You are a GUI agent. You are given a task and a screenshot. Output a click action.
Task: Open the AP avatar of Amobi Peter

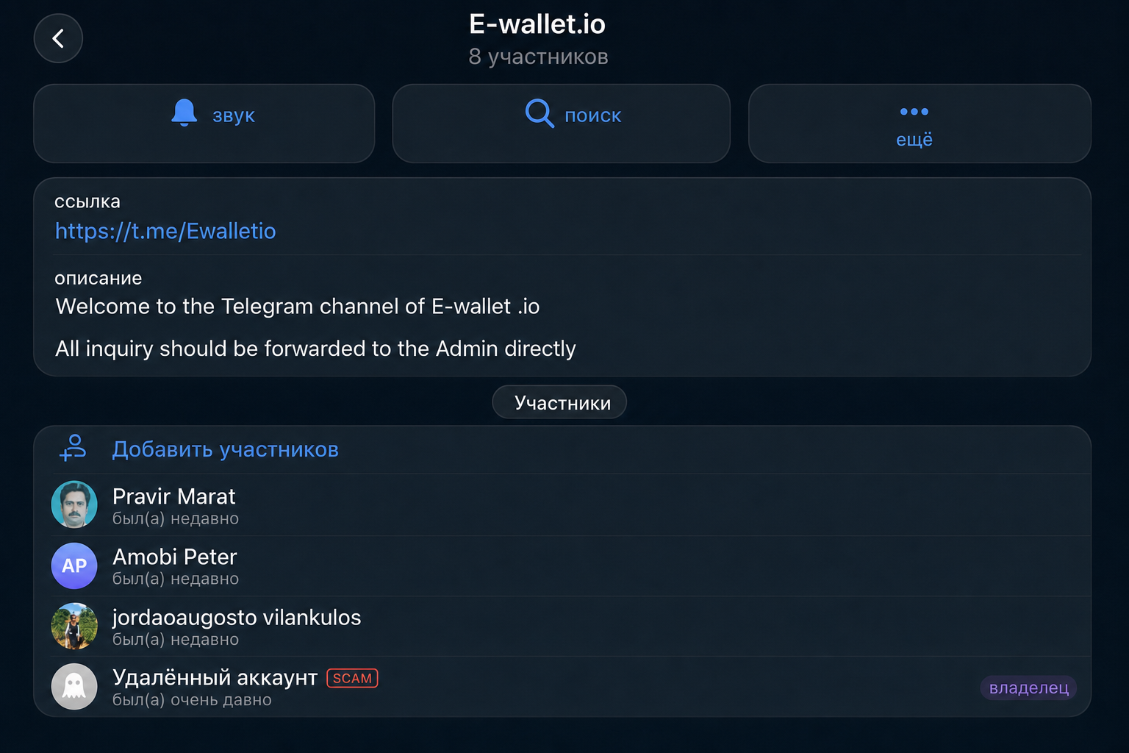pos(74,565)
